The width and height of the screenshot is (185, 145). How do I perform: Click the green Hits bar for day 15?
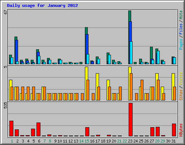click(x=86, y=30)
